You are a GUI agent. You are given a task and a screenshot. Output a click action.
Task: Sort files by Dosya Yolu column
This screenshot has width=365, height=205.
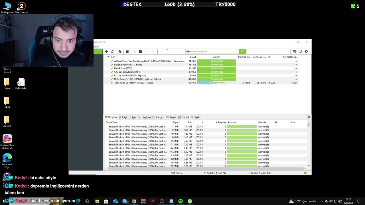[x=111, y=122]
